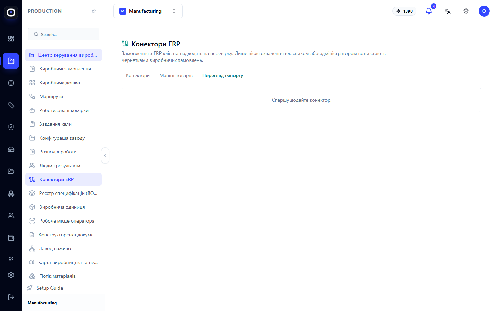
Task: Focus the sidebar Search field
Action: tap(63, 34)
